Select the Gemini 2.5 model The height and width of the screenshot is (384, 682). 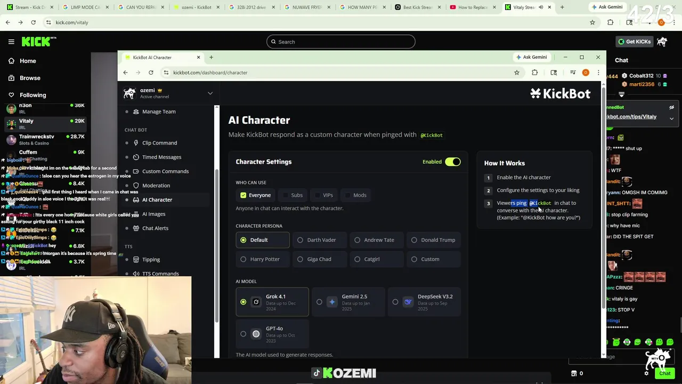348,302
